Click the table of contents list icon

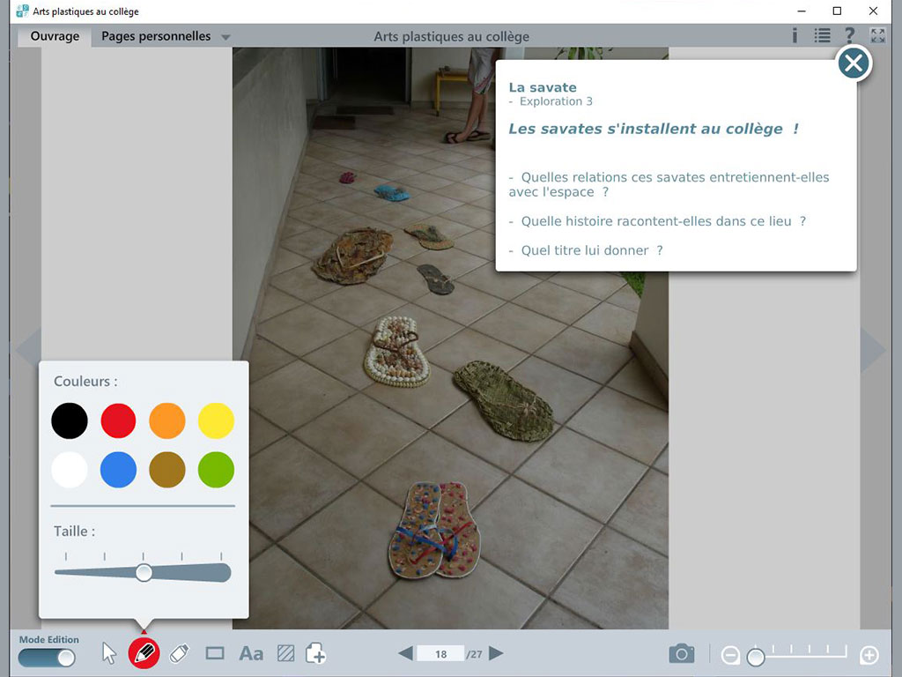pyautogui.click(x=822, y=35)
